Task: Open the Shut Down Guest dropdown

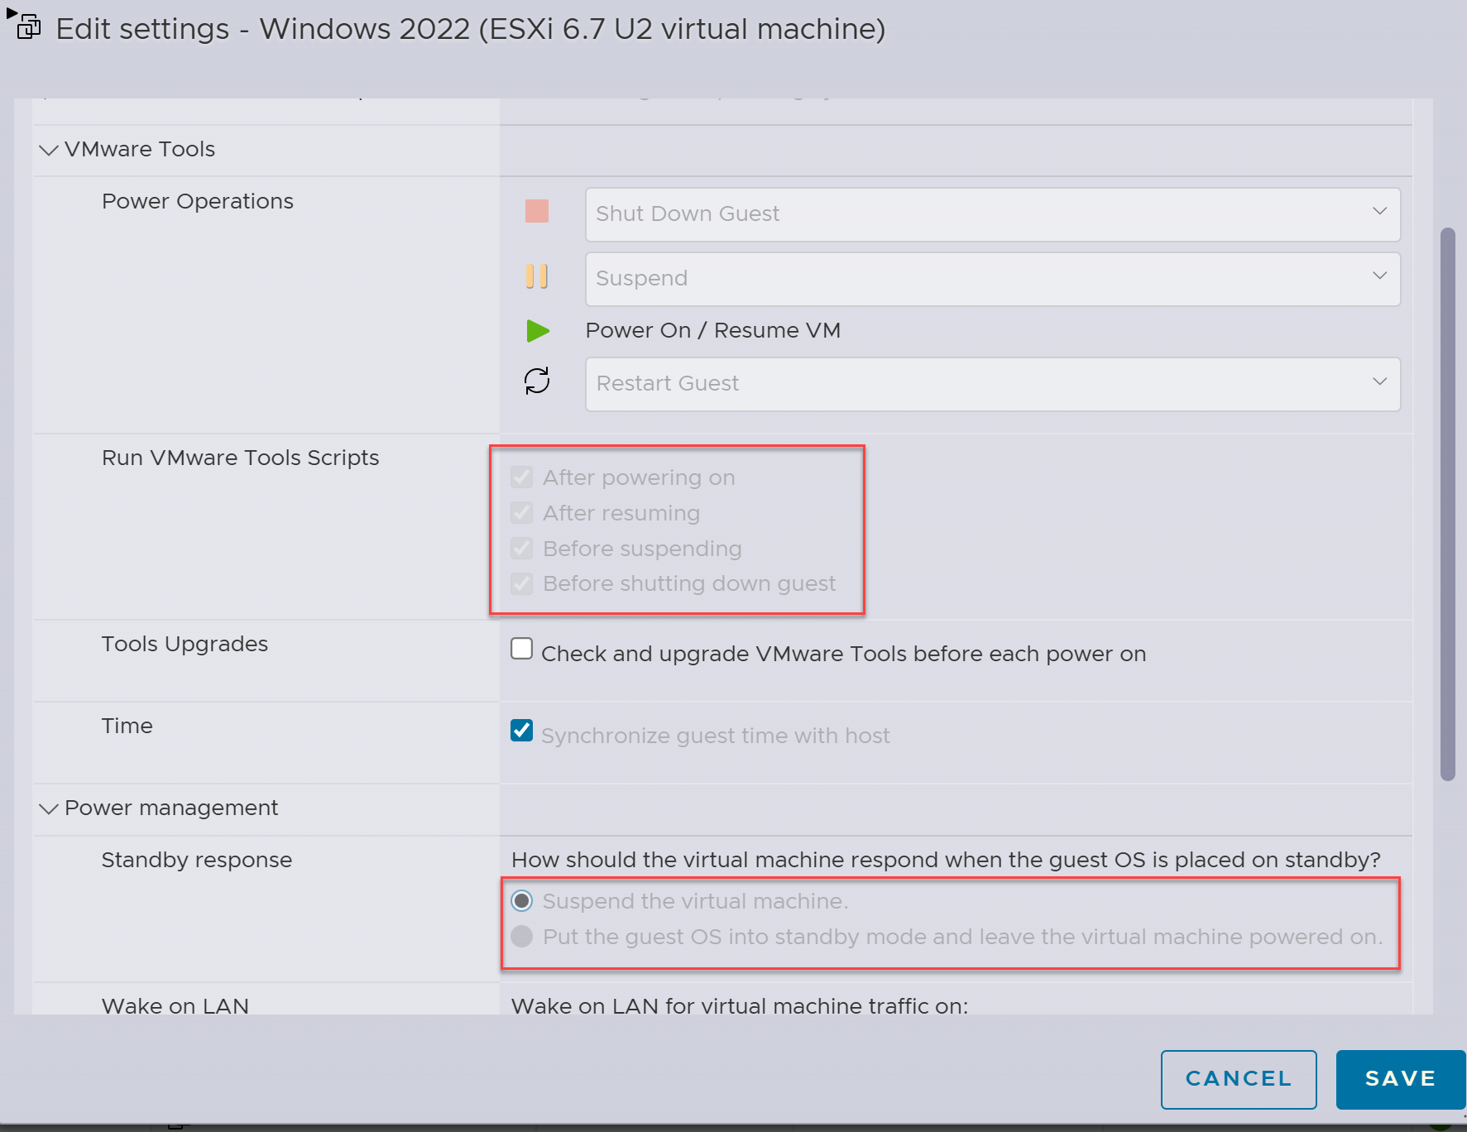Action: pyautogui.click(x=993, y=214)
